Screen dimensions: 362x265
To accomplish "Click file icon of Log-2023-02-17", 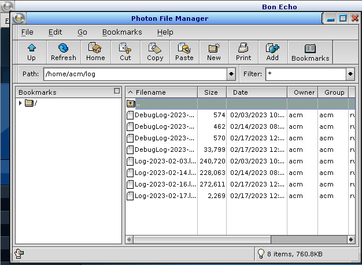I will tap(130, 196).
